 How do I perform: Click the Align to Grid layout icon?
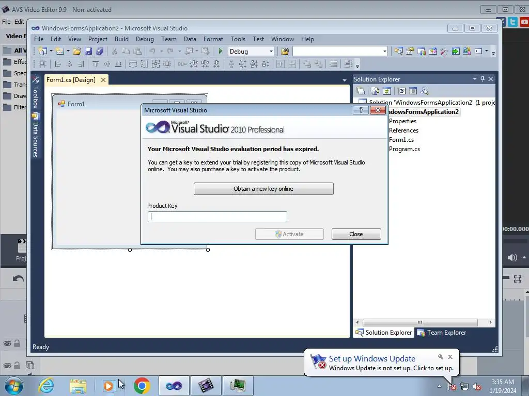(42, 63)
